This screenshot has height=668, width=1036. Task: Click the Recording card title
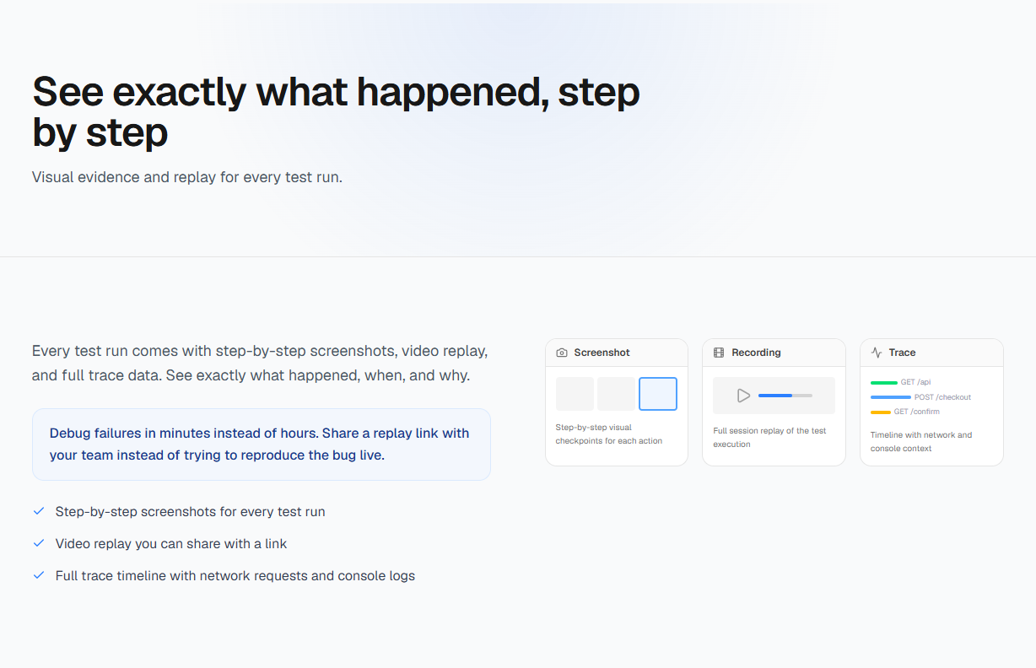point(756,353)
